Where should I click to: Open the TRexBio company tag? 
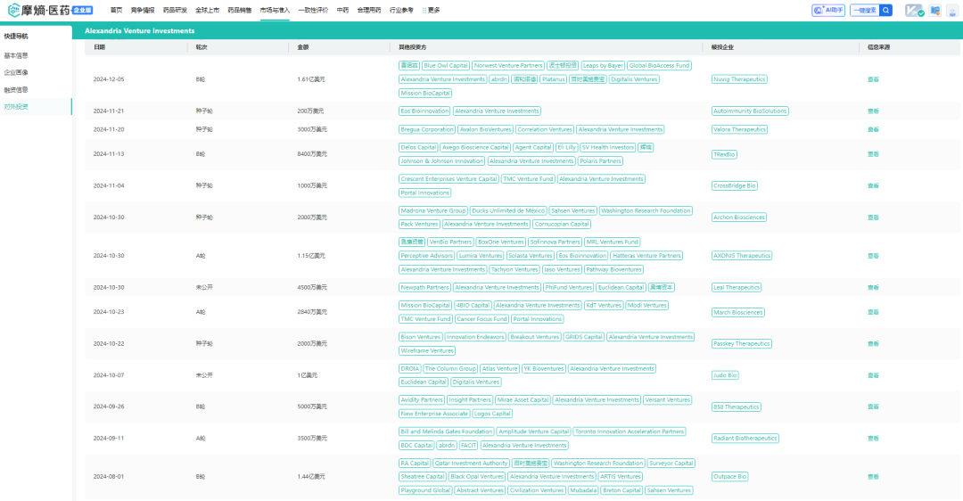[x=724, y=155]
